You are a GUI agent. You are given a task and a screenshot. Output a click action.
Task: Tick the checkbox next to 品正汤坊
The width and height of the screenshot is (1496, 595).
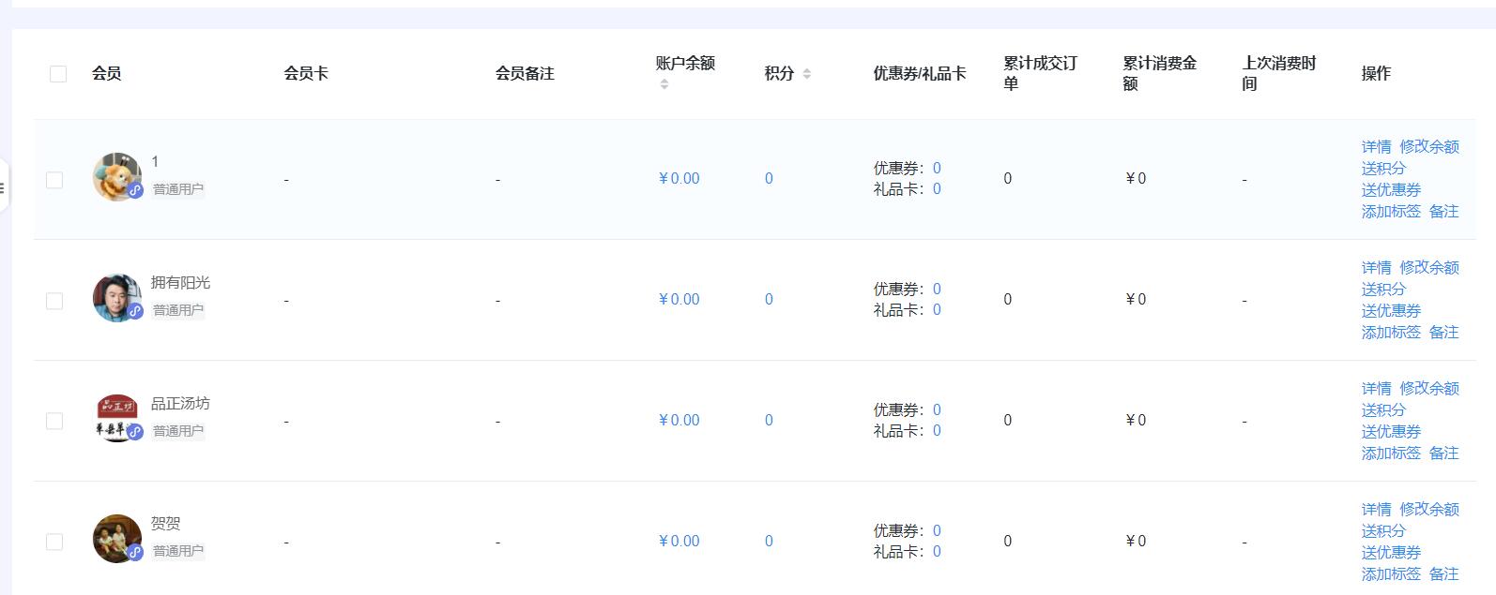tap(54, 422)
